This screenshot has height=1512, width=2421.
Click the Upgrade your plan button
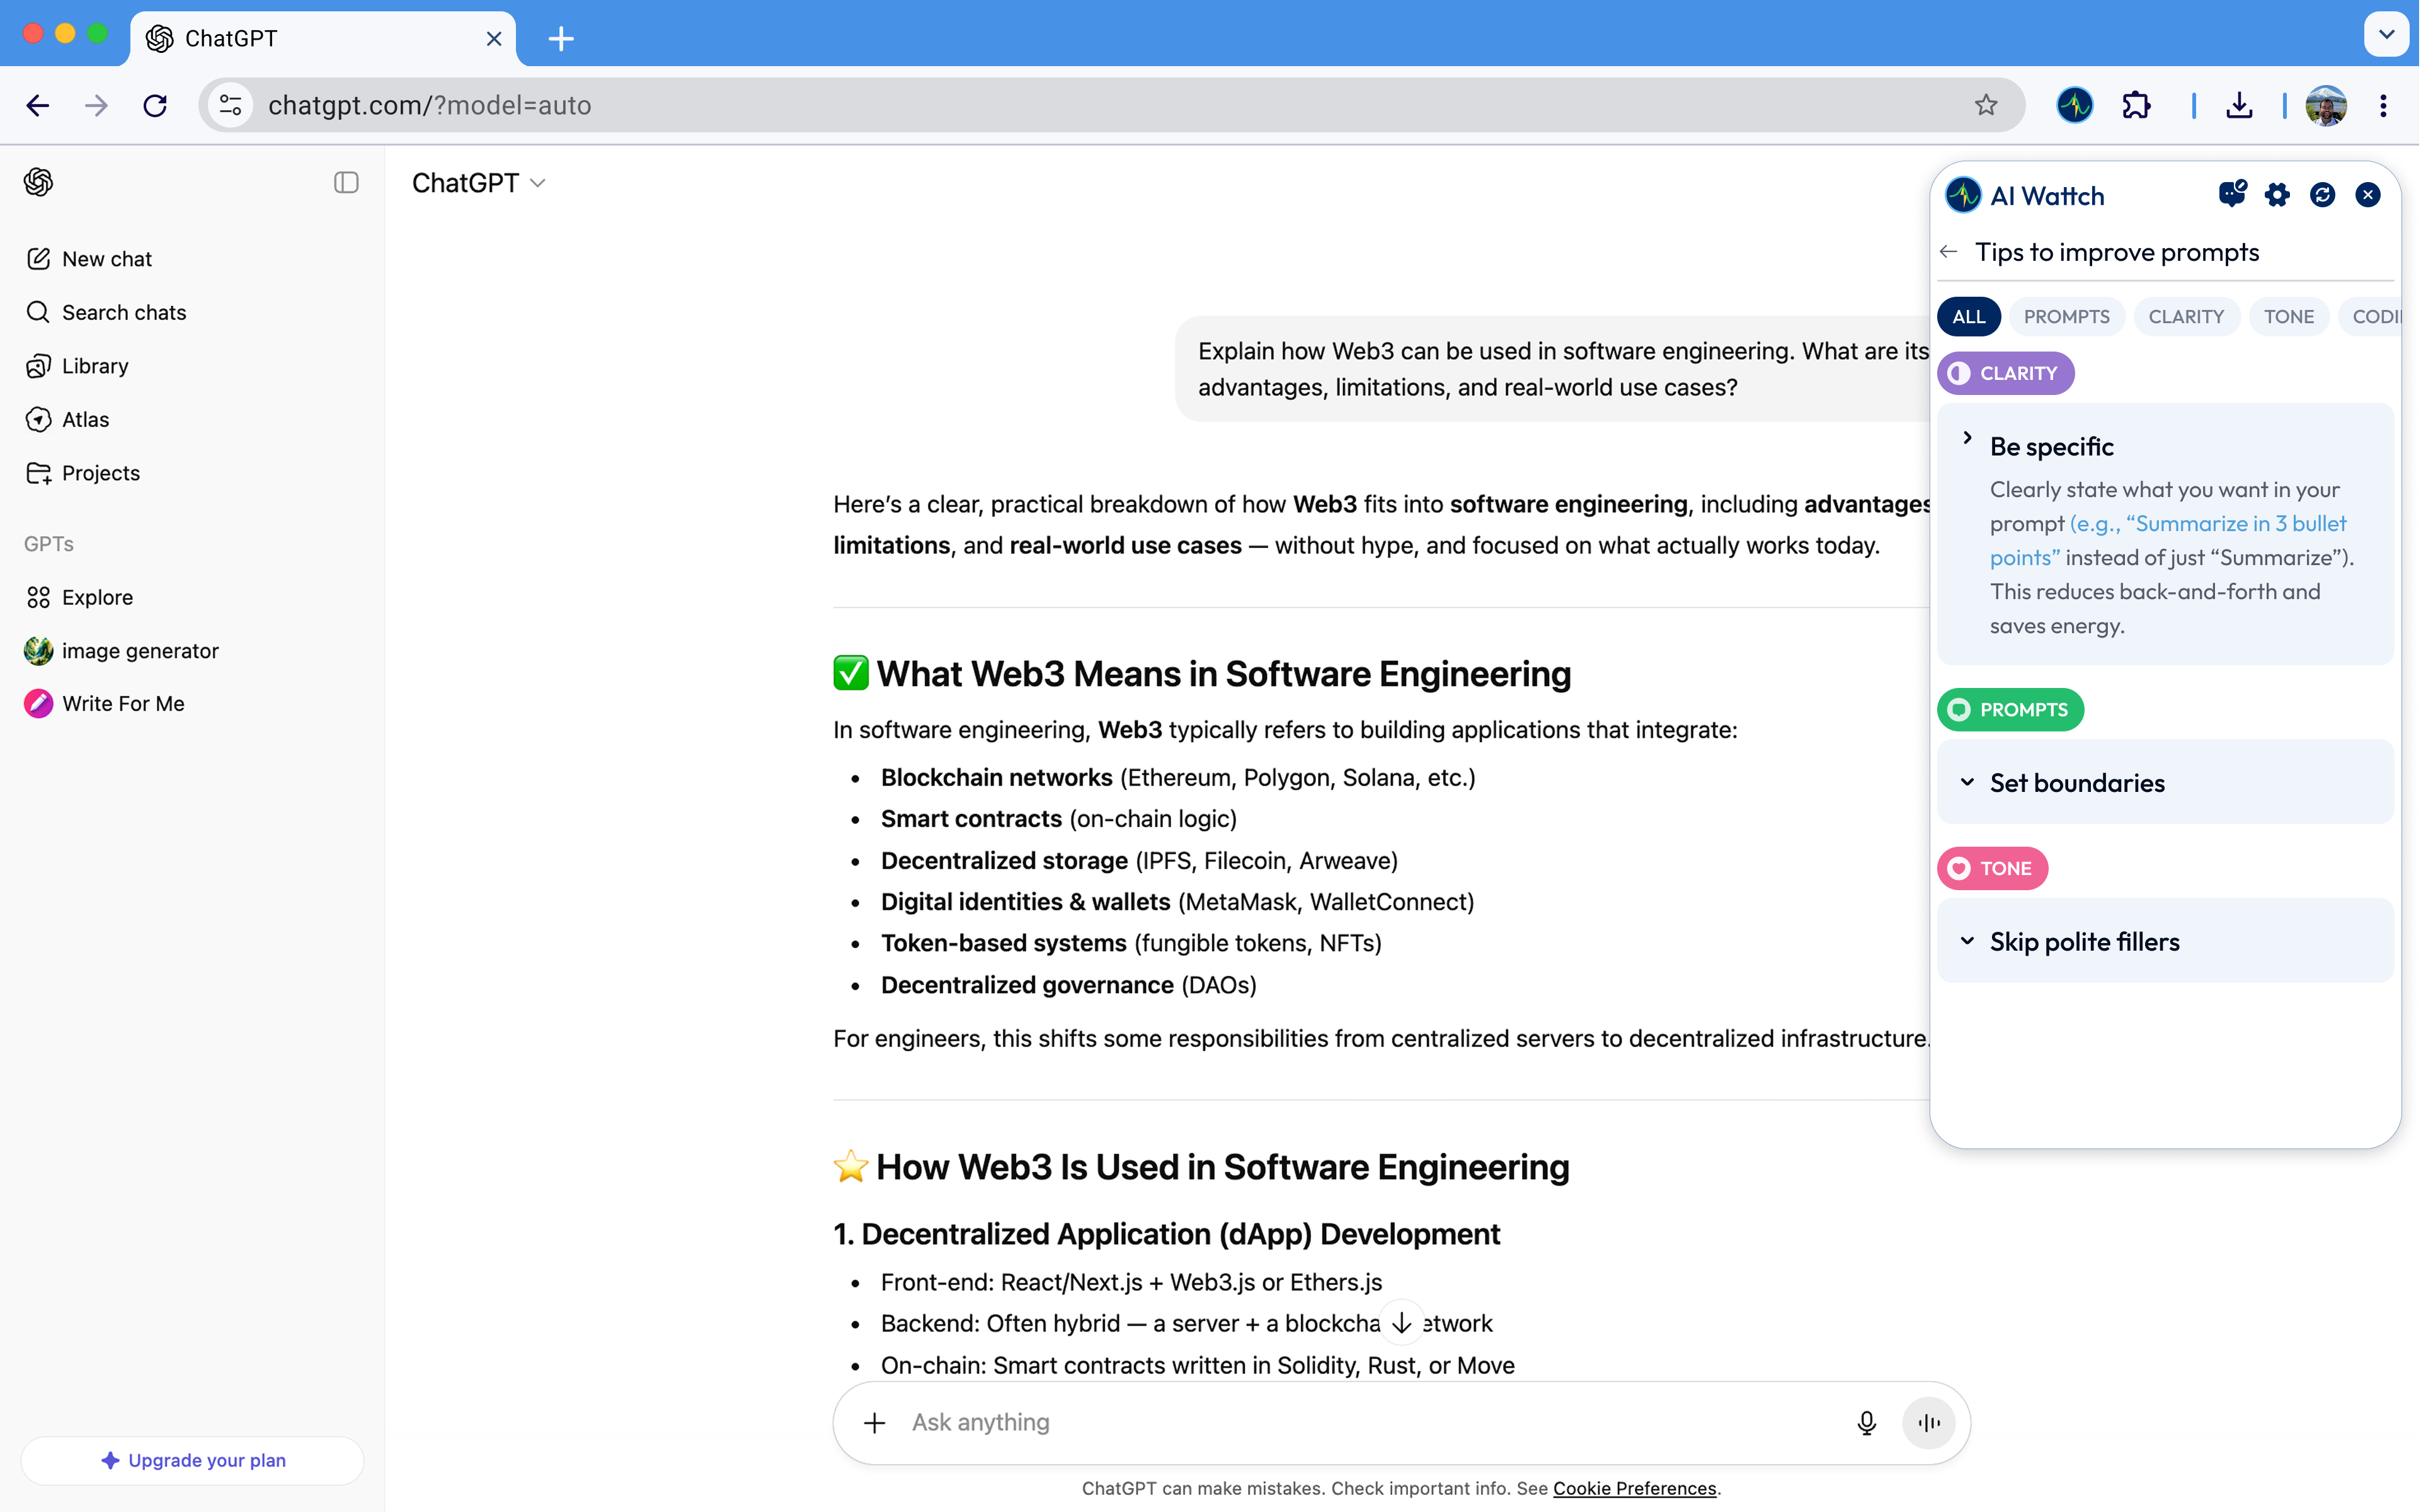tap(192, 1460)
